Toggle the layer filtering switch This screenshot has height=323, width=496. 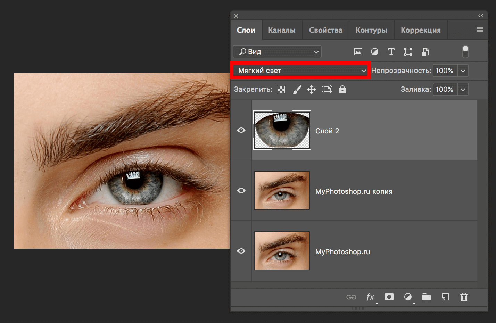coord(465,52)
